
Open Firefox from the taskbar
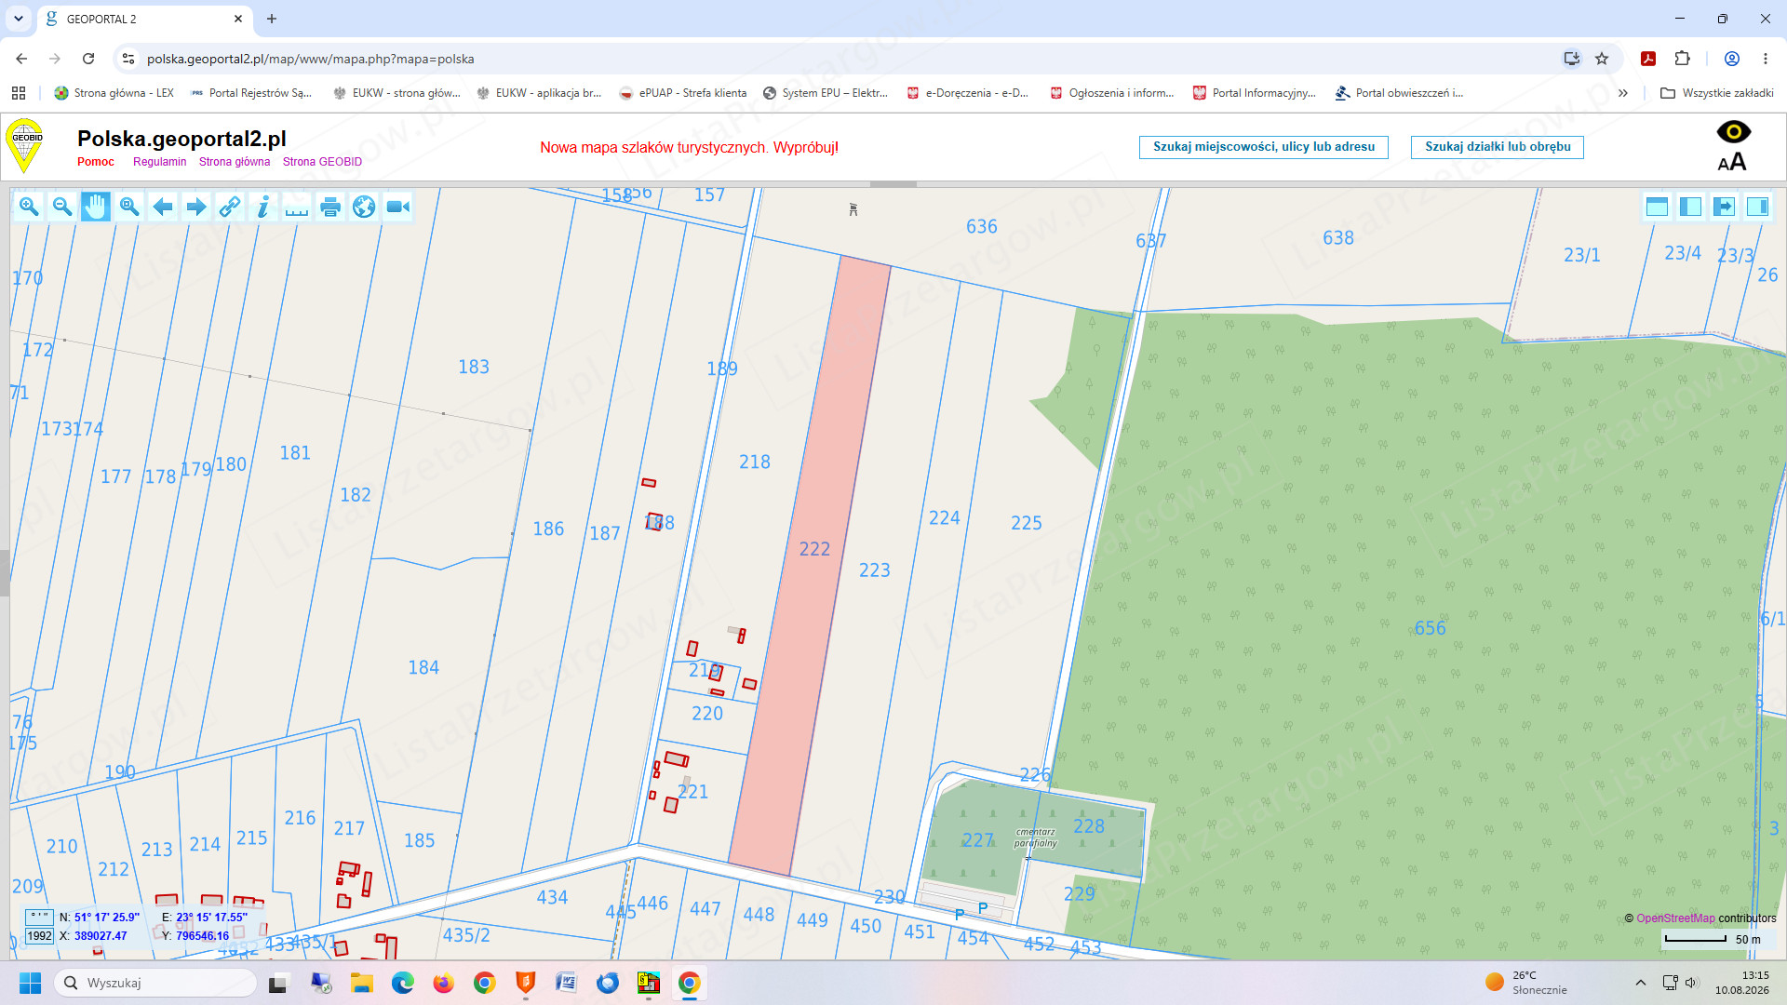[443, 983]
